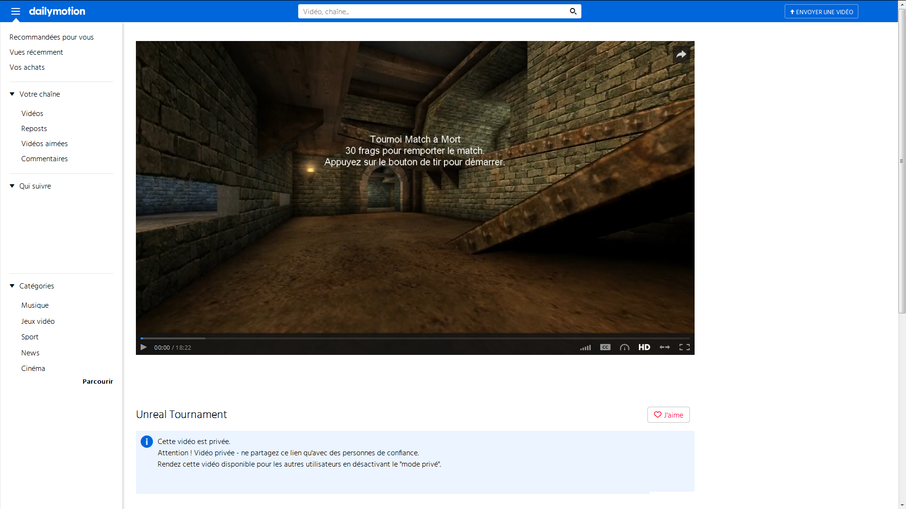The height and width of the screenshot is (509, 906).
Task: Click the page vertical scrollbar
Action: [902, 160]
